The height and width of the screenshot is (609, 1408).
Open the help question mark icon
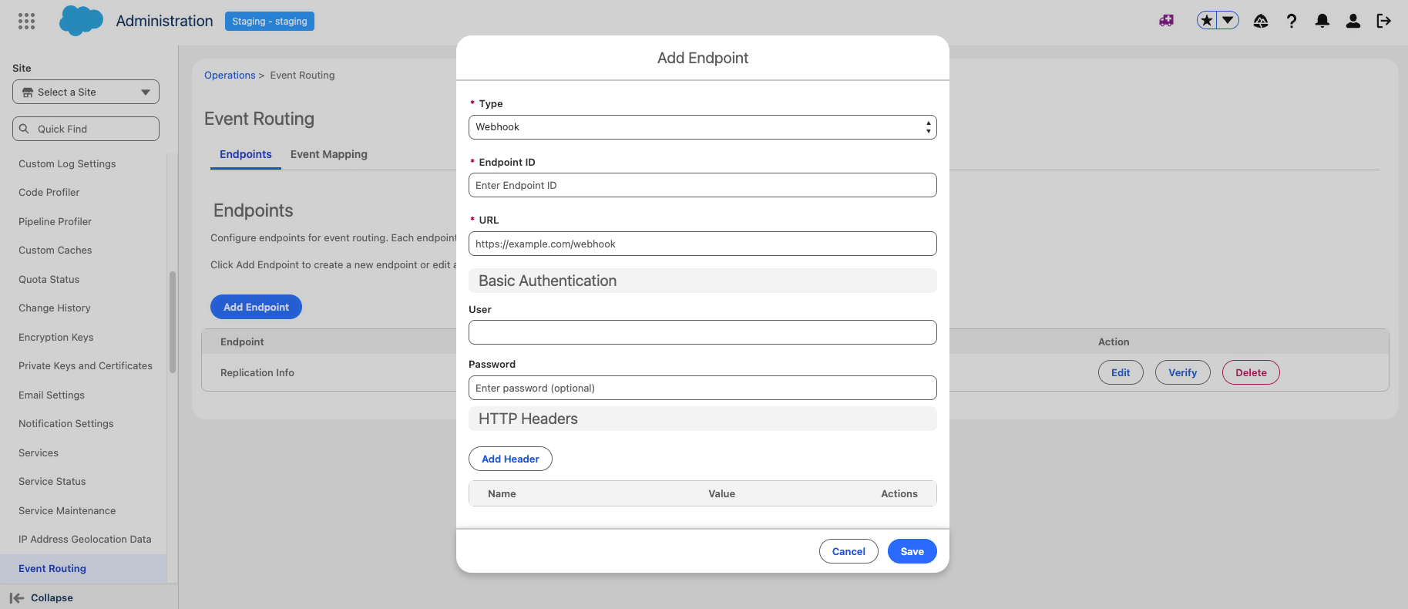click(1292, 21)
